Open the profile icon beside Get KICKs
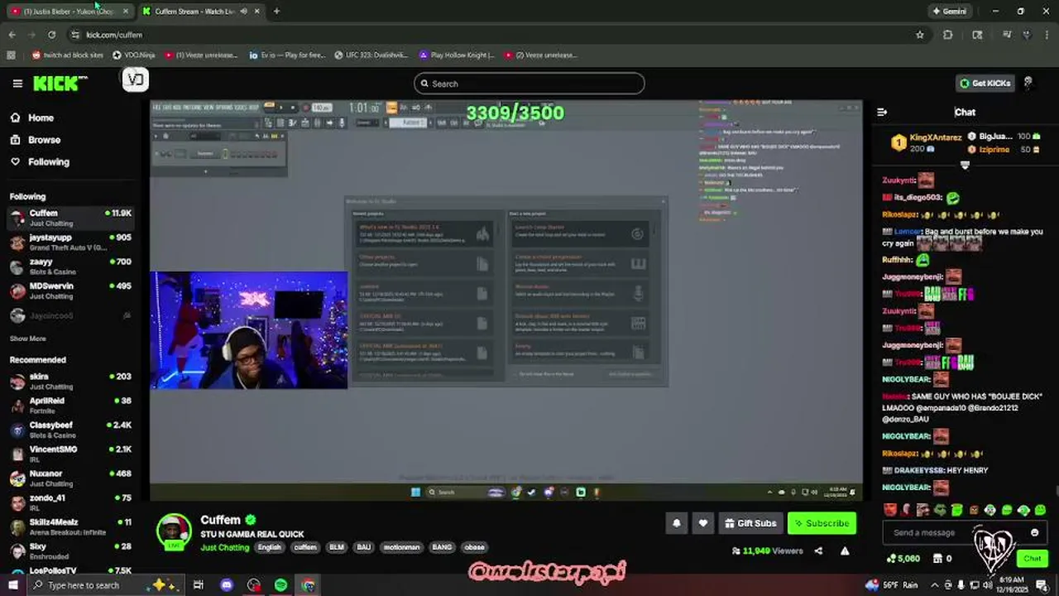Image resolution: width=1059 pixels, height=596 pixels. coord(1028,83)
